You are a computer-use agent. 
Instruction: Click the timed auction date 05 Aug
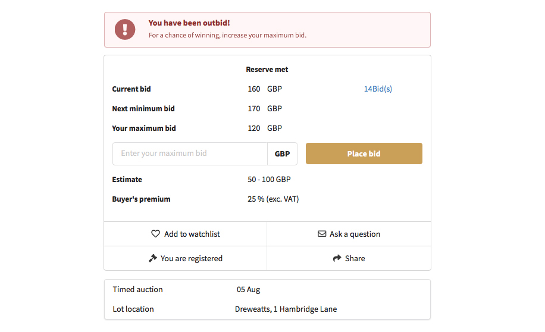click(248, 290)
